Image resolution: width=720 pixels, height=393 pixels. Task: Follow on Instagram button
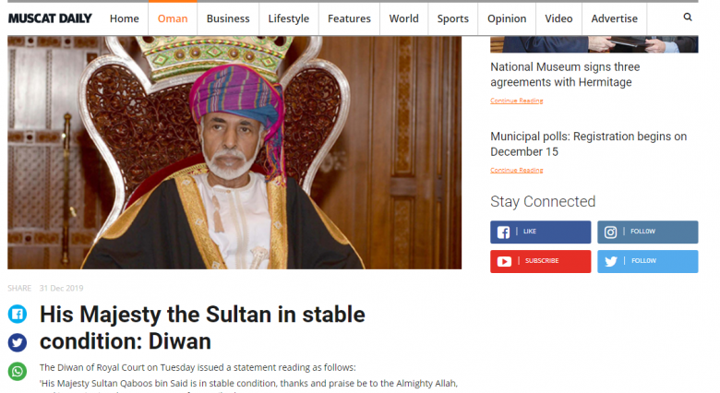[647, 232]
